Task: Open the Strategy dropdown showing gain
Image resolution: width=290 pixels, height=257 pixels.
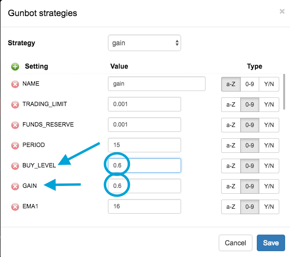Action: coord(145,43)
